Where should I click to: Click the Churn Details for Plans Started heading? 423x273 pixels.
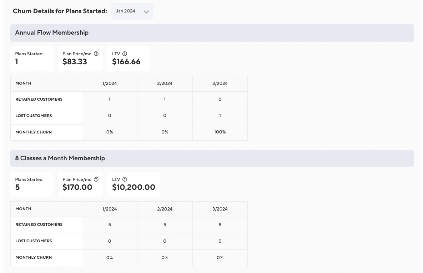click(60, 11)
